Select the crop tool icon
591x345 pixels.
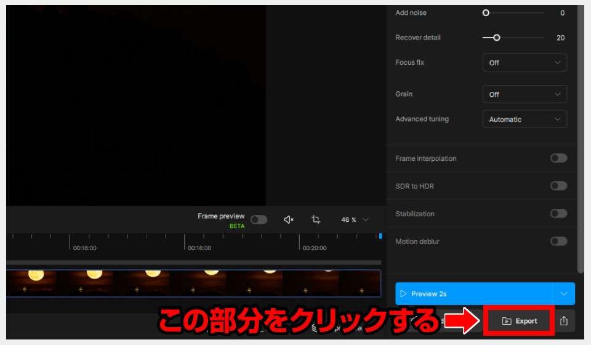[x=316, y=220]
